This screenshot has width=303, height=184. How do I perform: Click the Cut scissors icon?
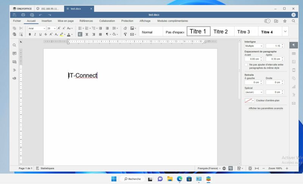tap(21, 28)
